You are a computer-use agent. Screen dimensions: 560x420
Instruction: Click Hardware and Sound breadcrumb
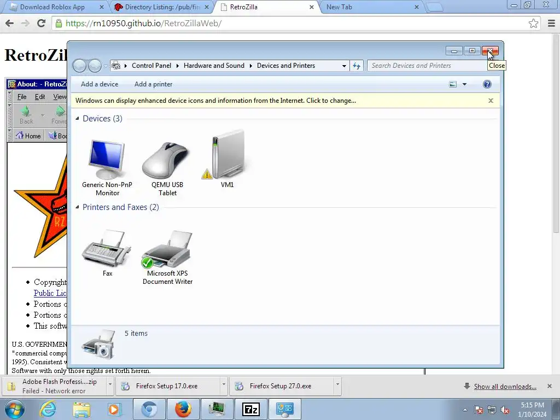pyautogui.click(x=214, y=66)
